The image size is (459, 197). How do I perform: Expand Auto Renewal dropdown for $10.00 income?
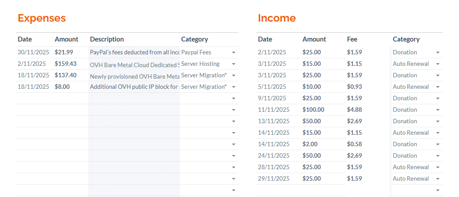437,87
